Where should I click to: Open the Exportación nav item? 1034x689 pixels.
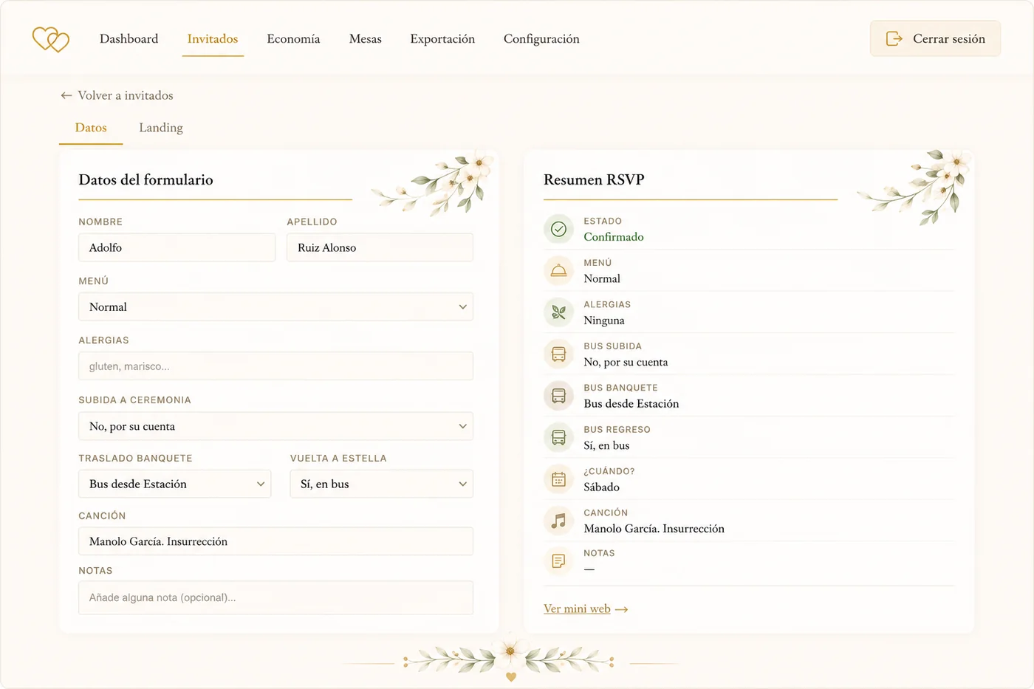[442, 38]
